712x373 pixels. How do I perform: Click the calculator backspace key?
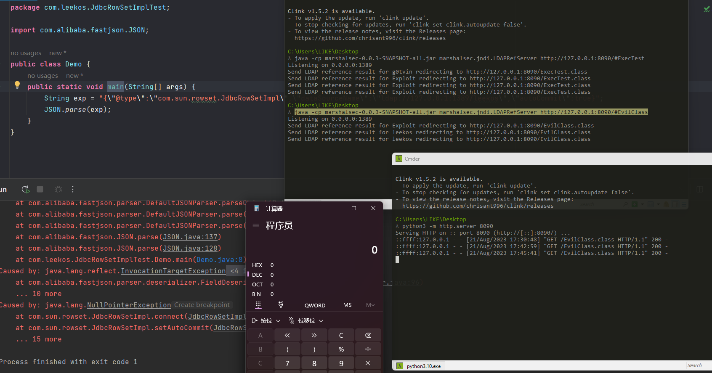368,335
